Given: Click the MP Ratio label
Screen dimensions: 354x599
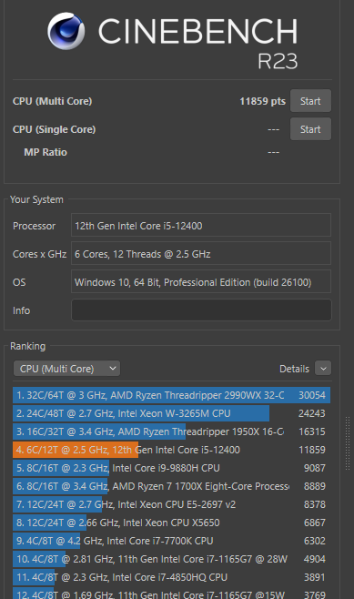Looking at the screenshot, I should pos(46,152).
